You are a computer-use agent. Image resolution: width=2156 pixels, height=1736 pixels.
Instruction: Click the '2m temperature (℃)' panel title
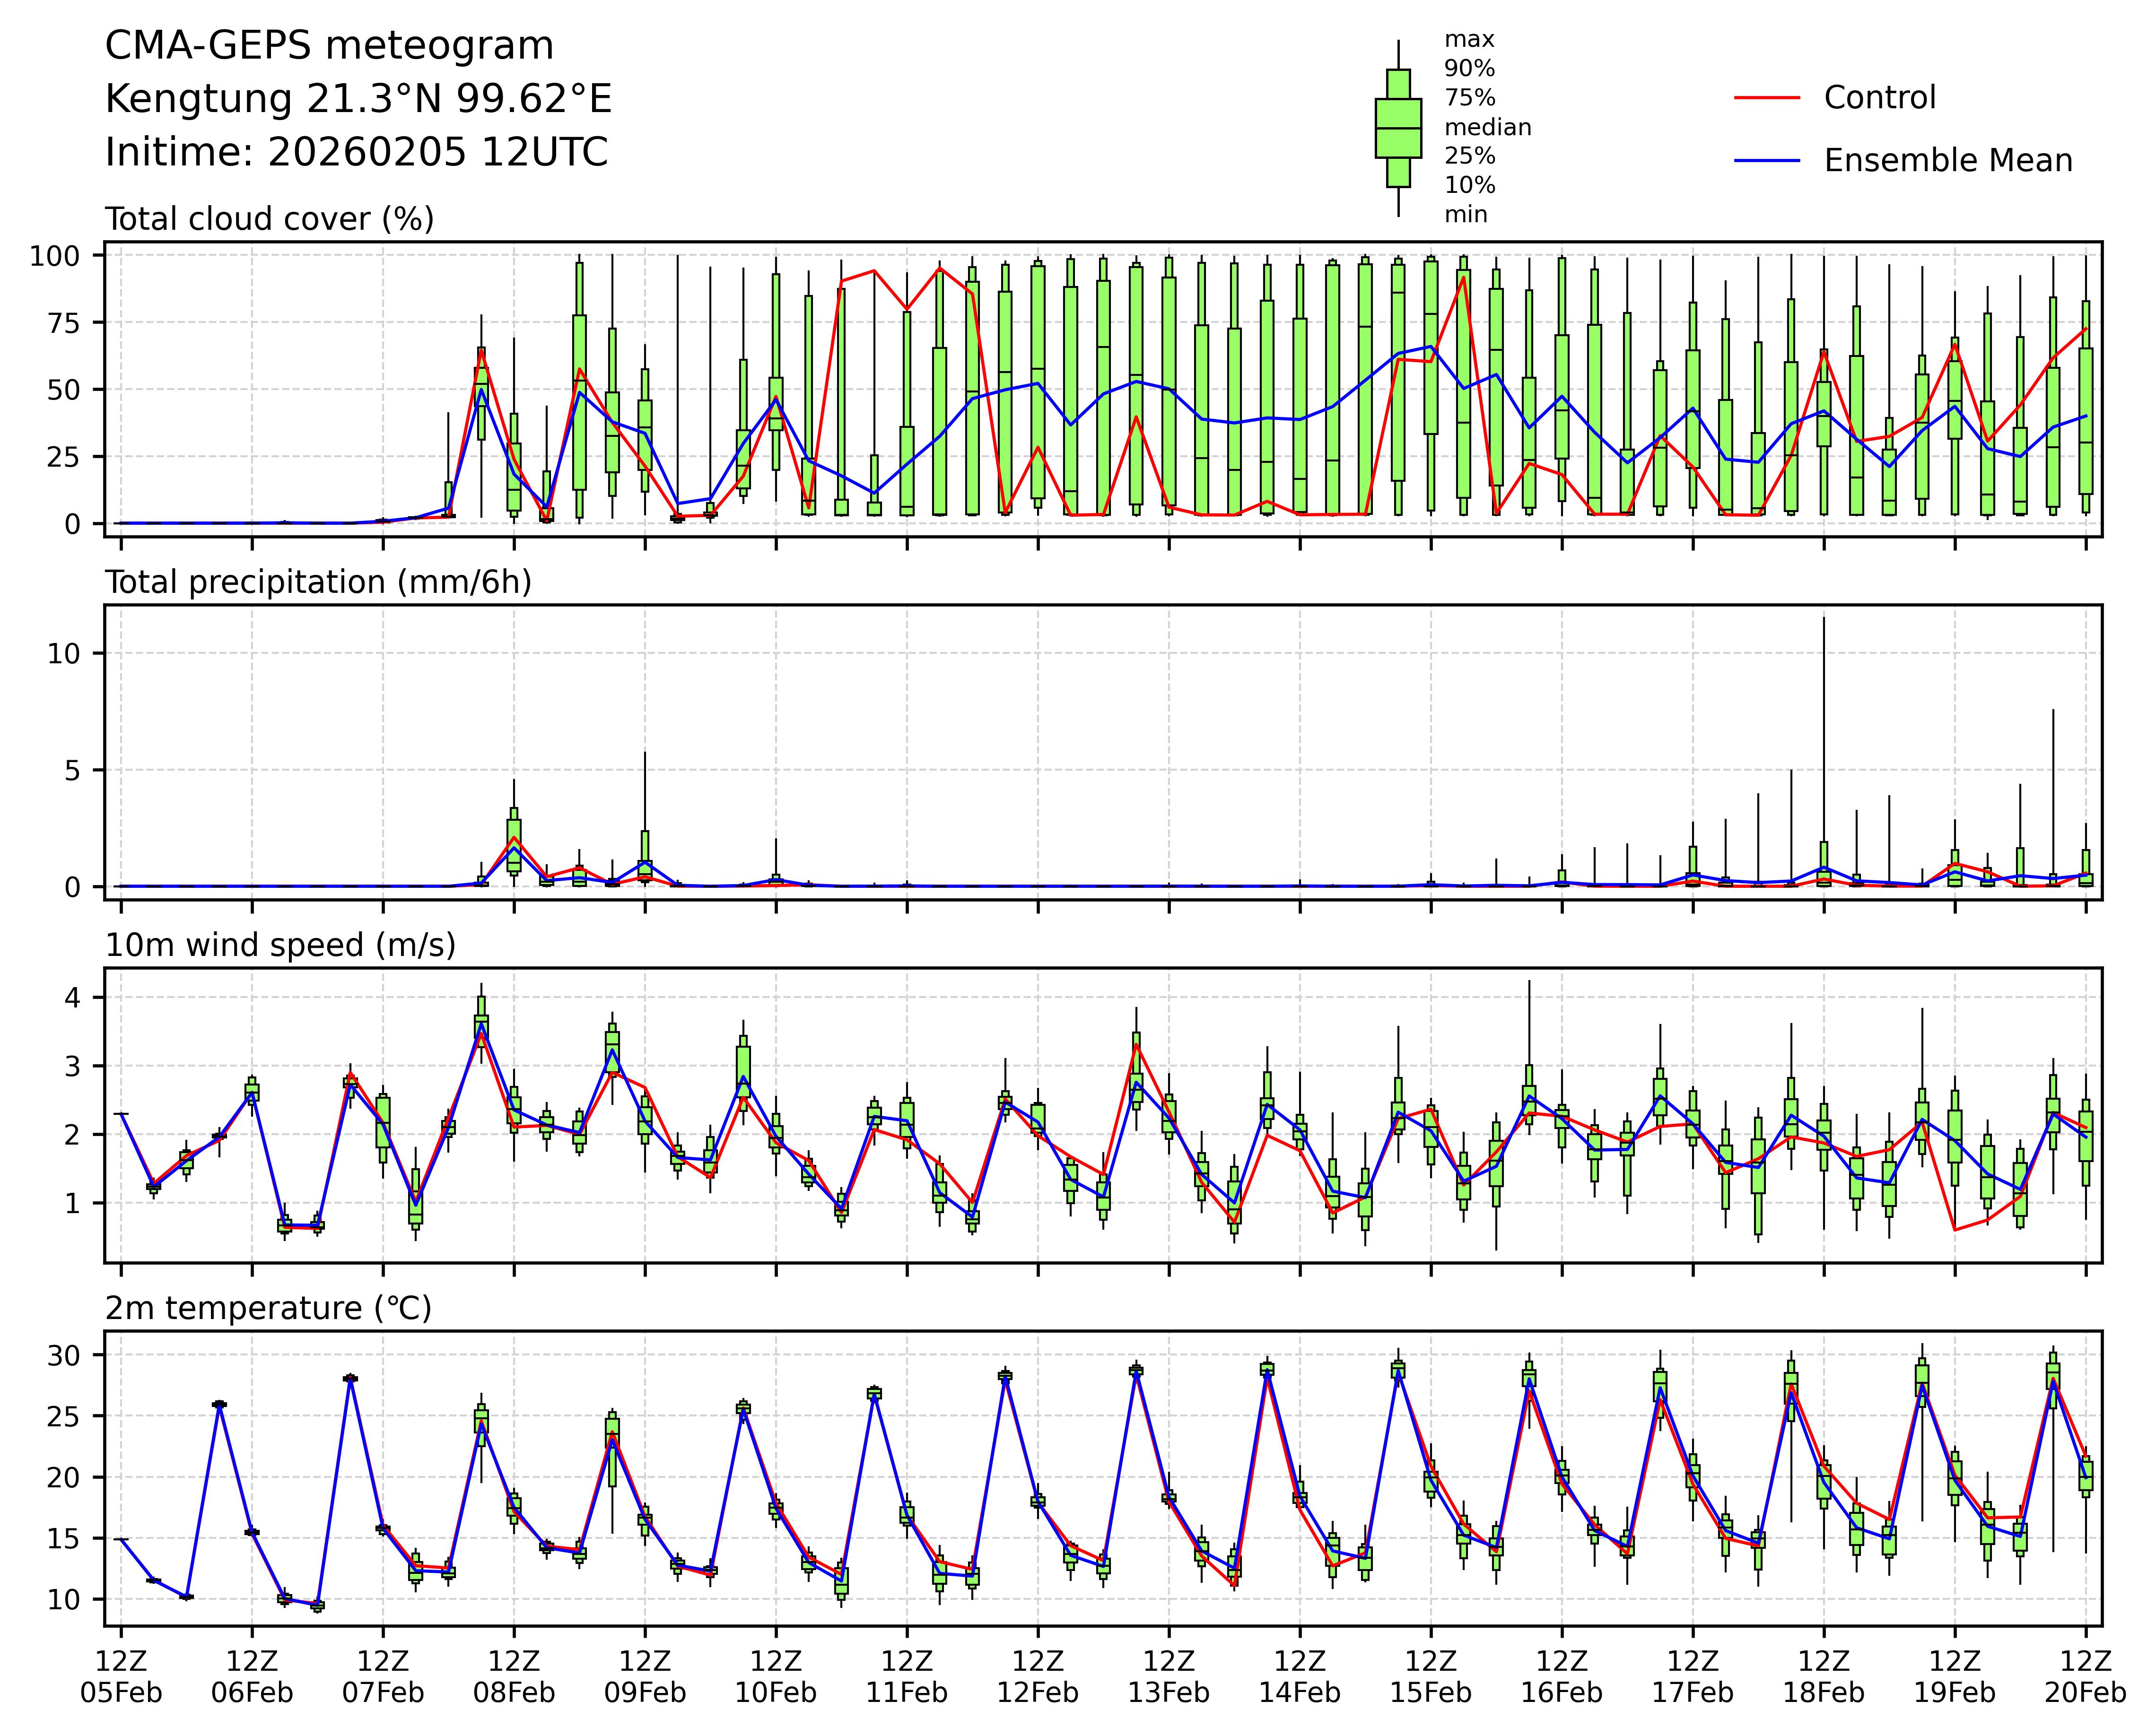coord(268,1308)
